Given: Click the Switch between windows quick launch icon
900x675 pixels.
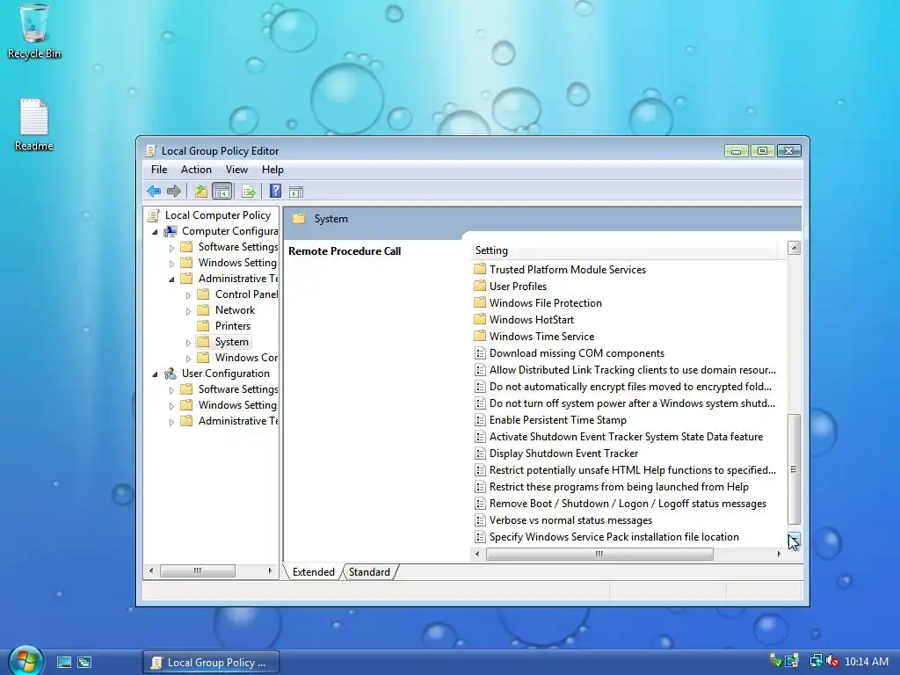Looking at the screenshot, I should click(84, 663).
